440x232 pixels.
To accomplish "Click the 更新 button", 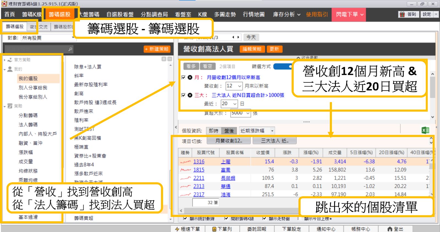I will point(274,49).
